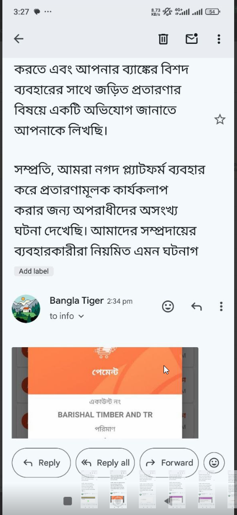Star this message
The image size is (237, 515).
tap(220, 120)
